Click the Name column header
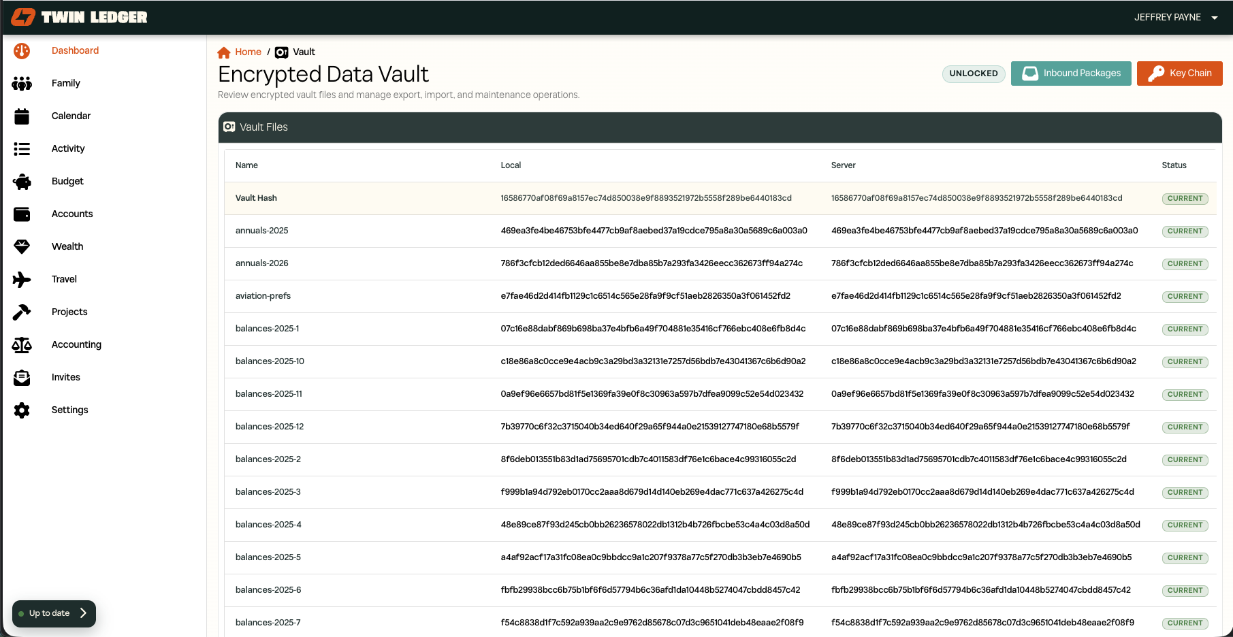This screenshot has height=637, width=1233. click(x=246, y=165)
